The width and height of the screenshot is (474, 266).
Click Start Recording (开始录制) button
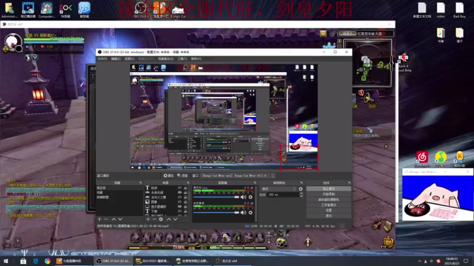click(329, 194)
